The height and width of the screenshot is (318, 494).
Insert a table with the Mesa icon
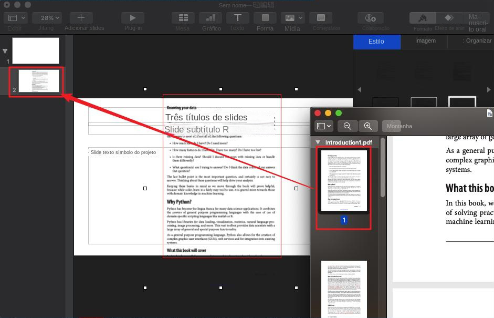point(183,18)
